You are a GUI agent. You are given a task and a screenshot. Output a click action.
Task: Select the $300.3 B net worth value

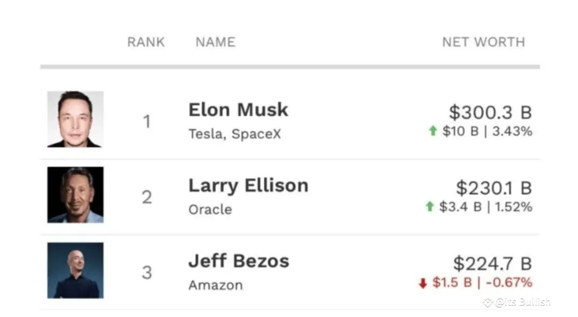(490, 112)
